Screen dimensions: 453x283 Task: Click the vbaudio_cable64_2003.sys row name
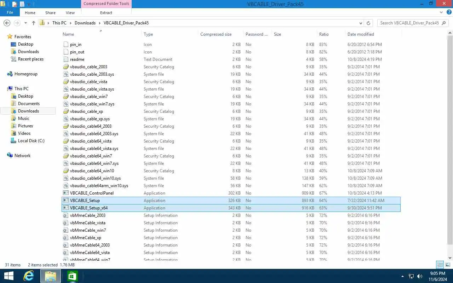coord(94,134)
